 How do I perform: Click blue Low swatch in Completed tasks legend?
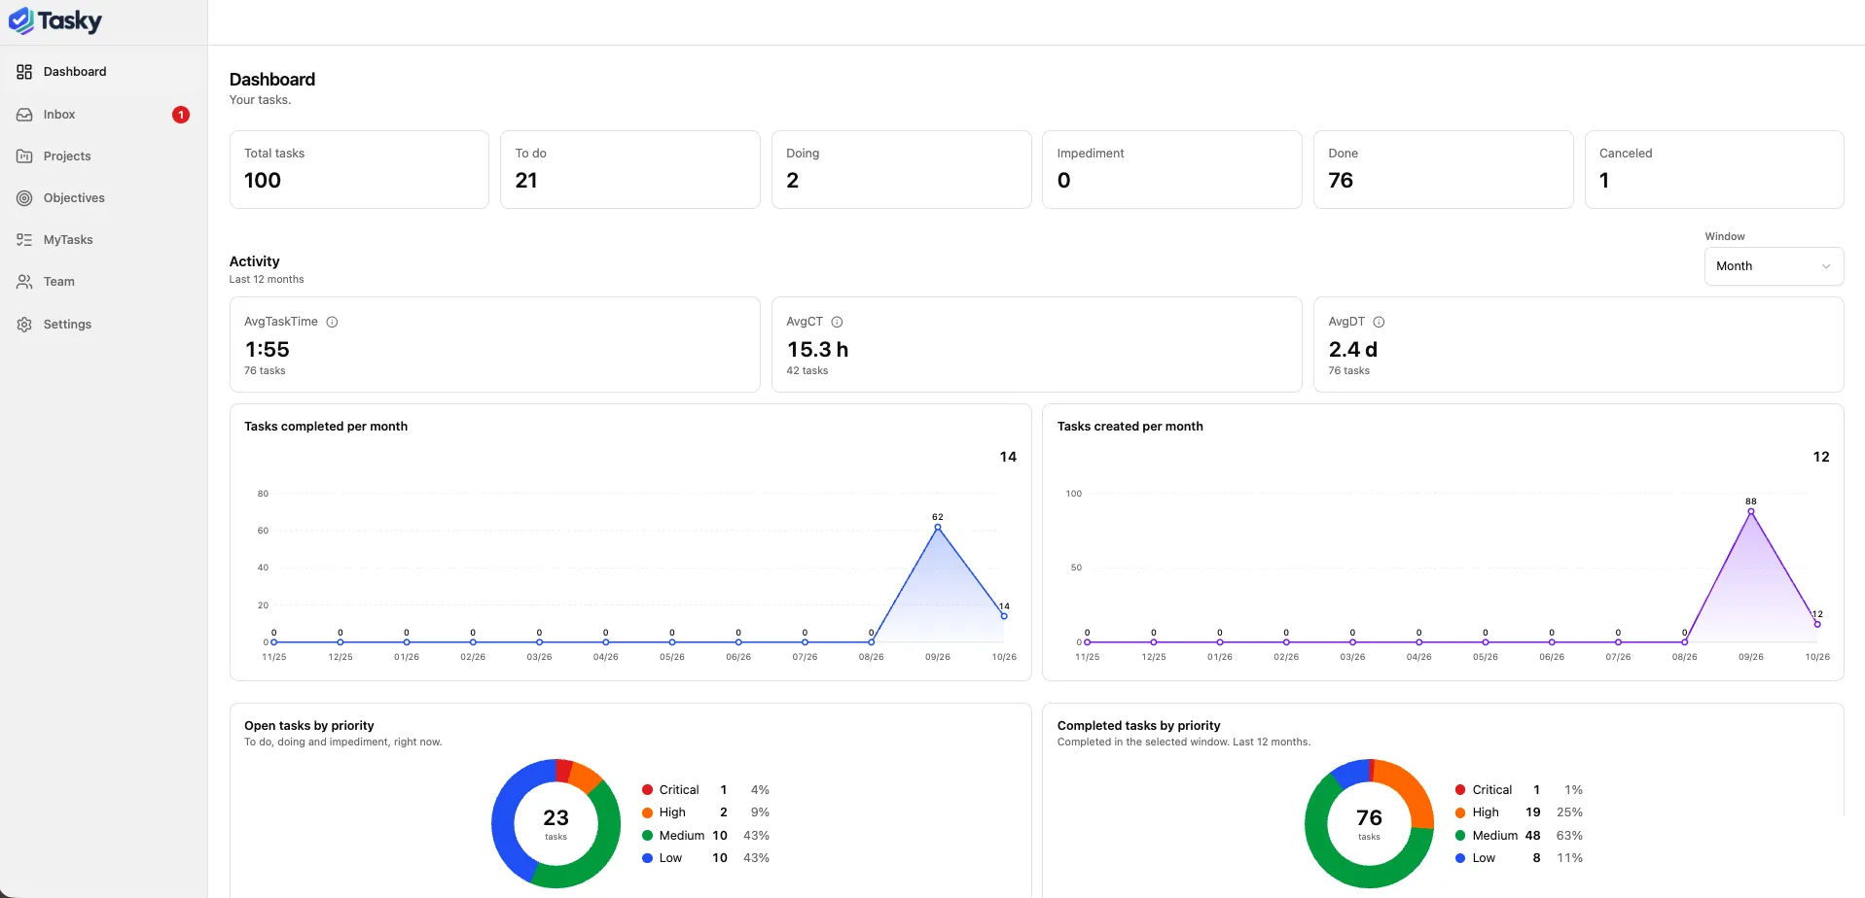[x=1460, y=858]
